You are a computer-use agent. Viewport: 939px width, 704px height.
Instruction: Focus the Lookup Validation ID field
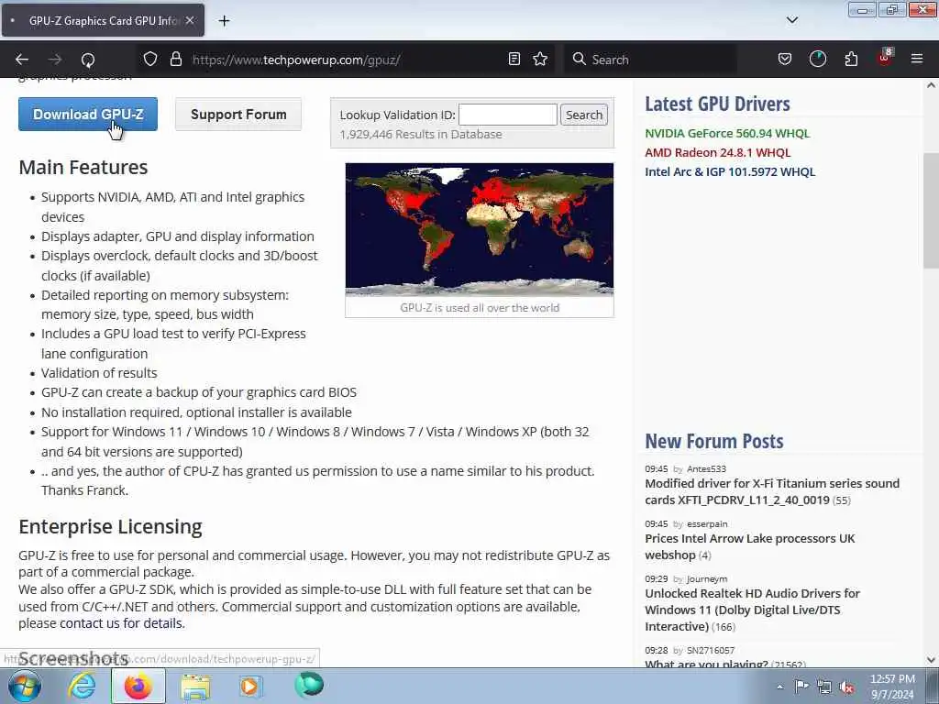tap(508, 115)
